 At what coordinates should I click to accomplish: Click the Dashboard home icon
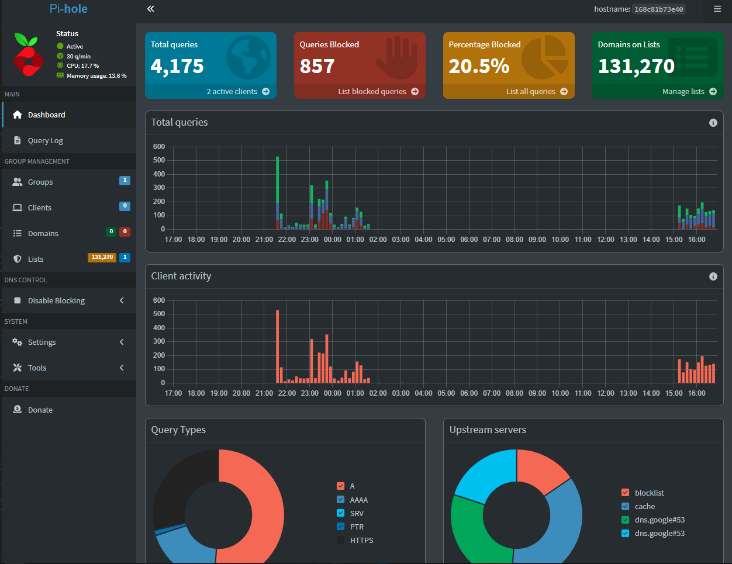tap(18, 115)
